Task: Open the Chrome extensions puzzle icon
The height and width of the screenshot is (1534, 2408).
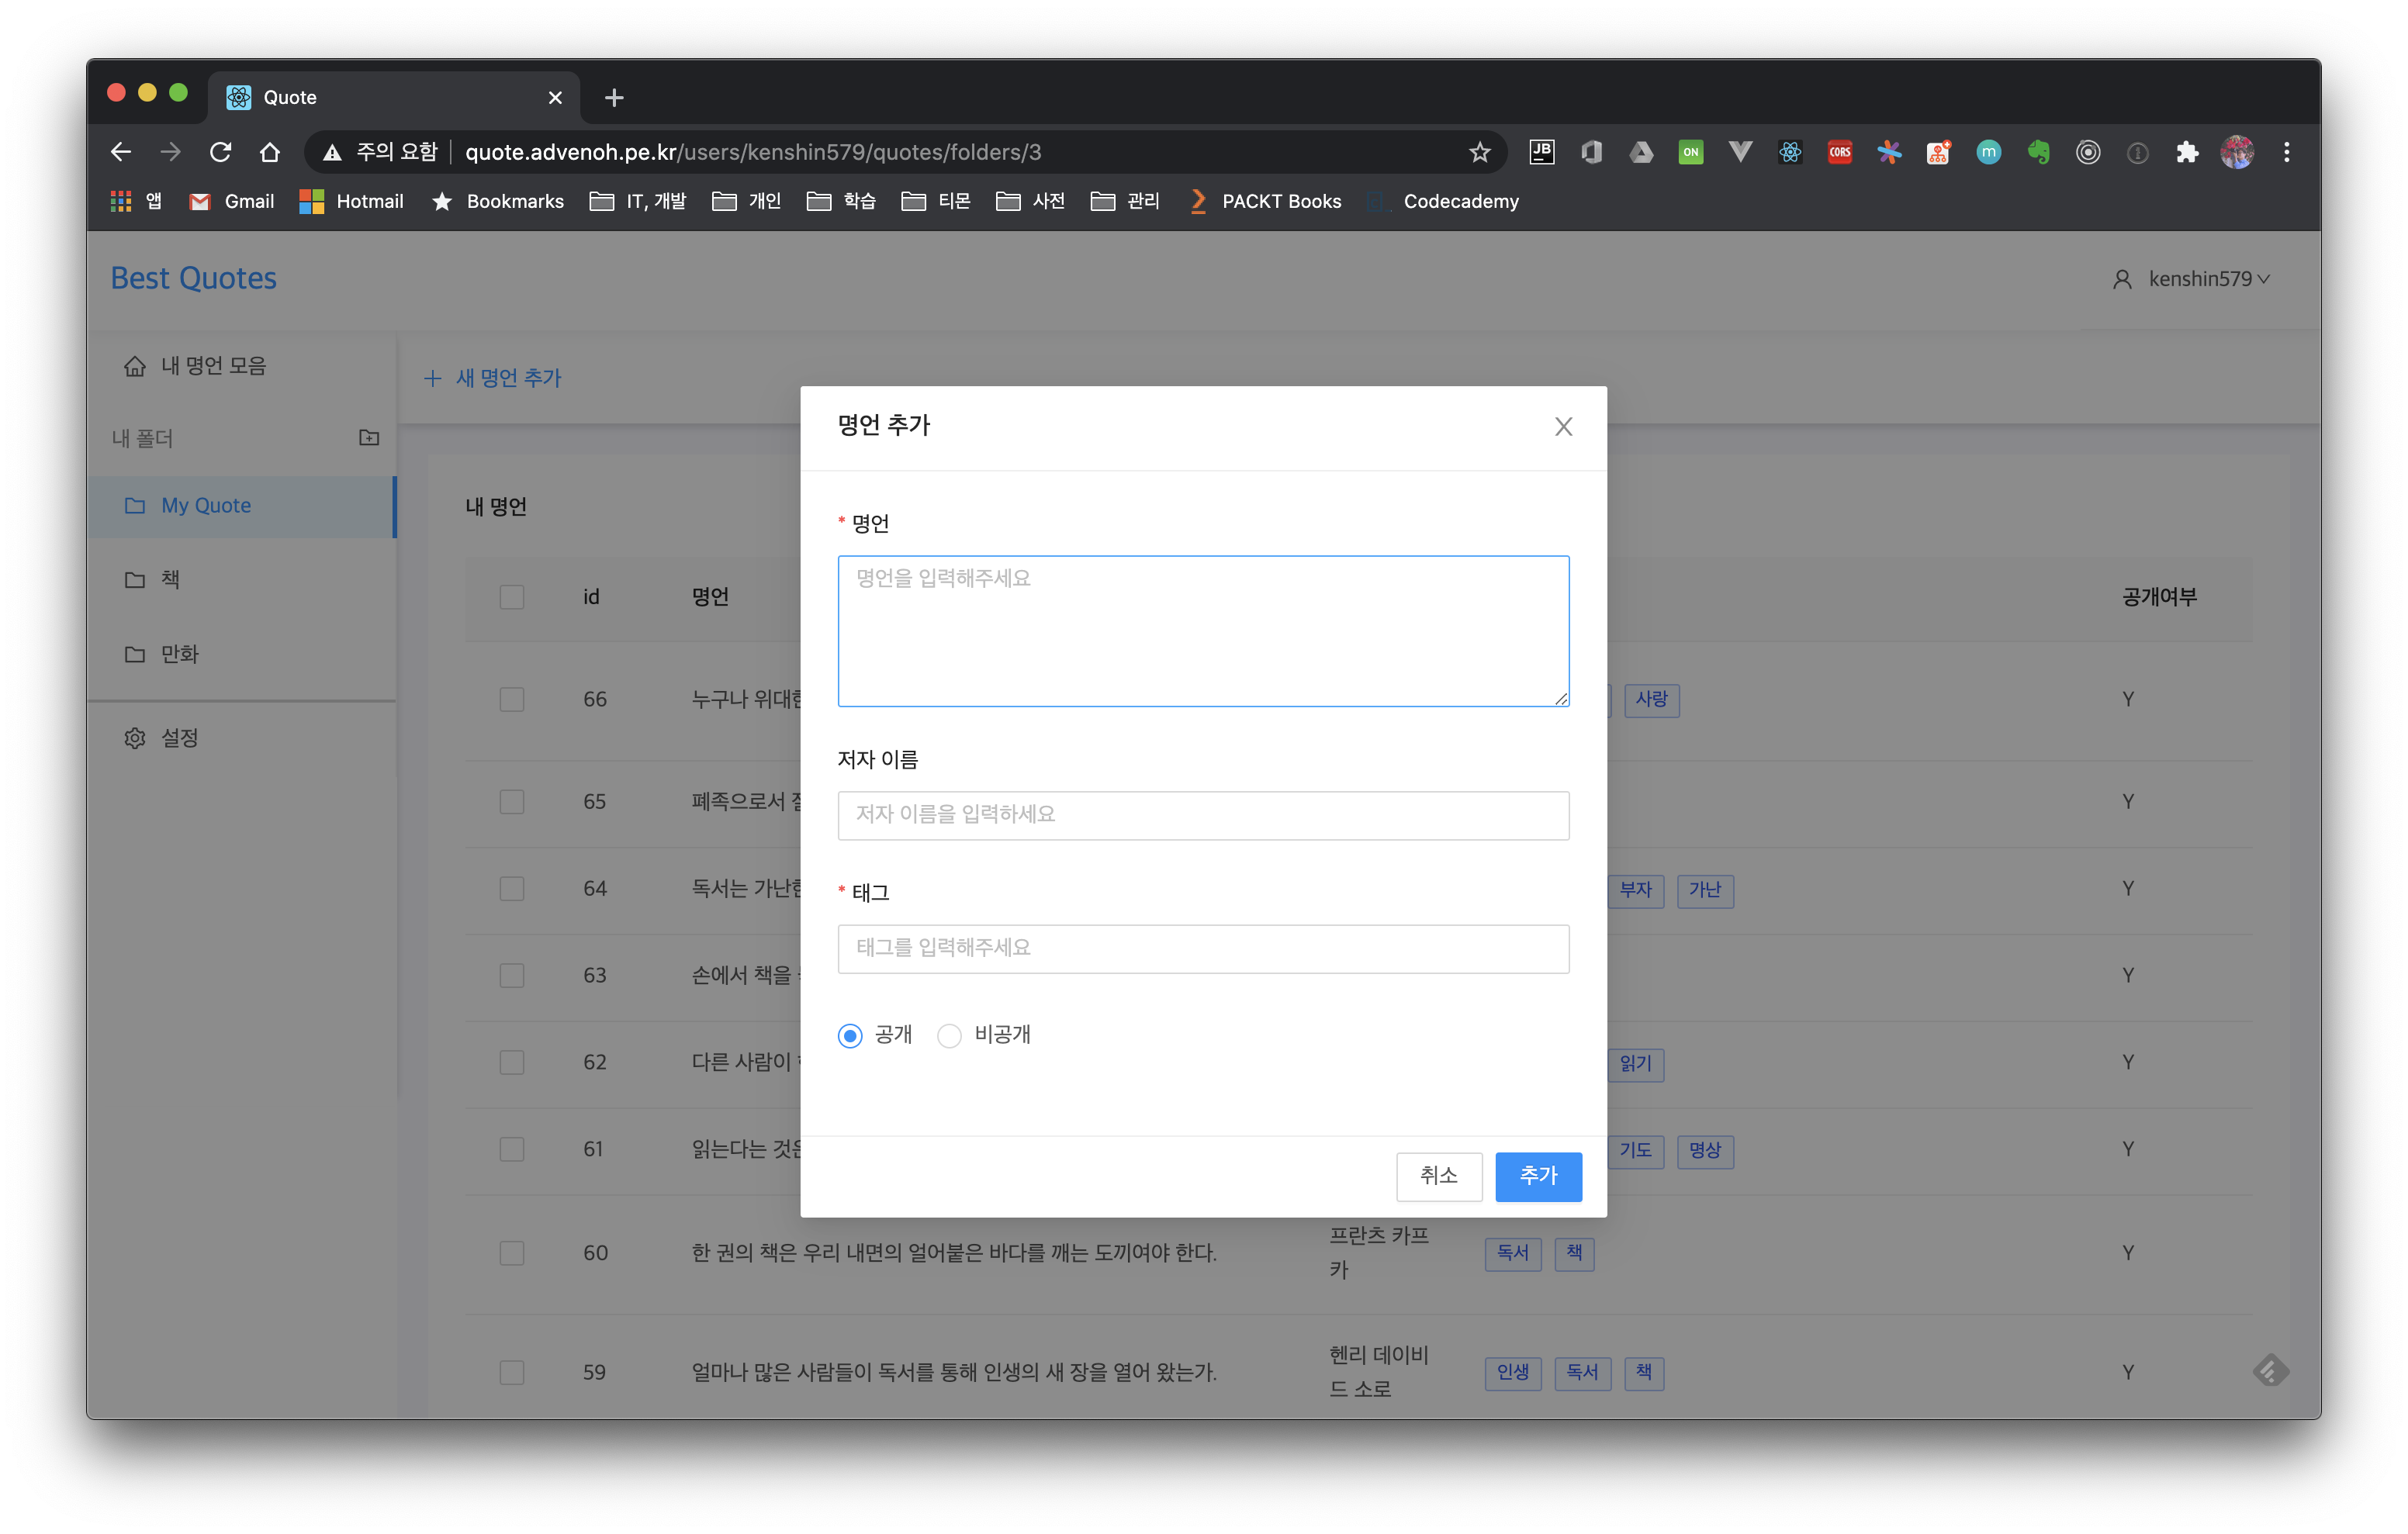Action: pos(2187,152)
